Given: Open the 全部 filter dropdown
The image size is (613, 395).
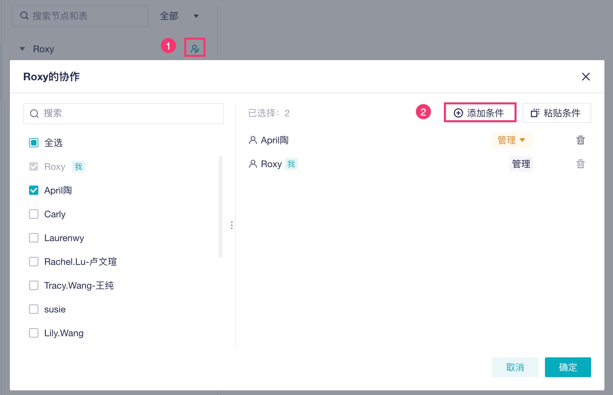Looking at the screenshot, I should [x=179, y=16].
